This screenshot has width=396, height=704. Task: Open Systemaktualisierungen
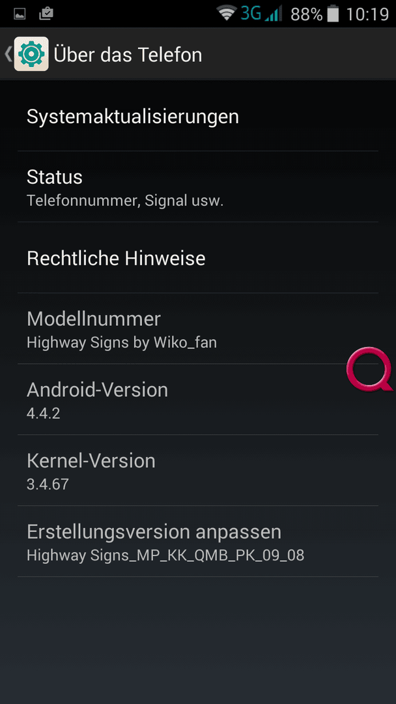click(x=198, y=116)
